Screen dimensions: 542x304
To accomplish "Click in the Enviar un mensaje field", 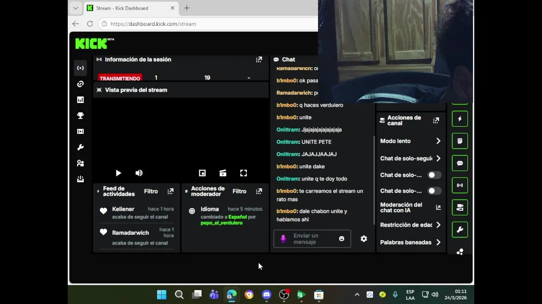I will click(x=312, y=239).
